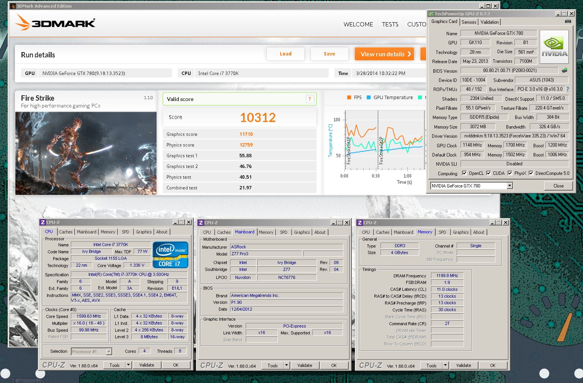Open Tools dropdown arrow in Mainboard window
This screenshot has width=583, height=383.
click(286, 365)
